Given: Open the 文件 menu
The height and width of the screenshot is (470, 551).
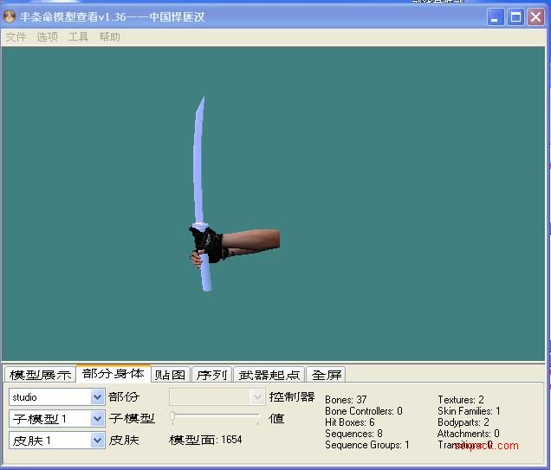Looking at the screenshot, I should (16, 37).
